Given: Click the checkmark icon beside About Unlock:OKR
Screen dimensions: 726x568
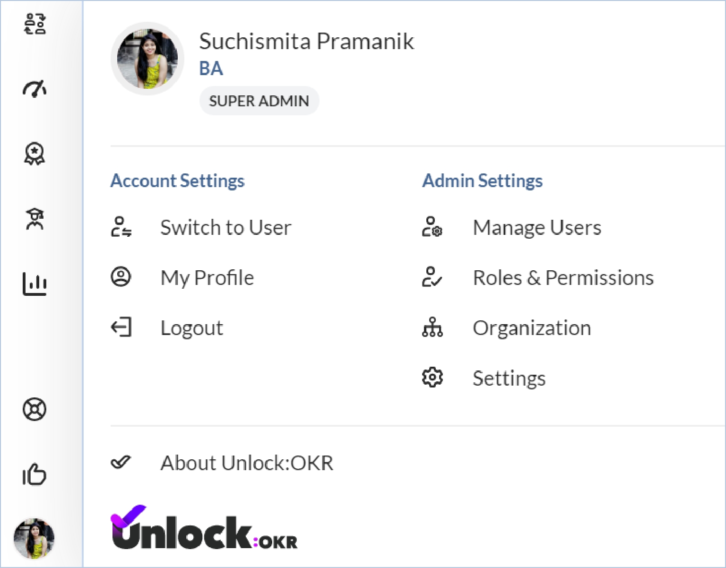Looking at the screenshot, I should 121,462.
